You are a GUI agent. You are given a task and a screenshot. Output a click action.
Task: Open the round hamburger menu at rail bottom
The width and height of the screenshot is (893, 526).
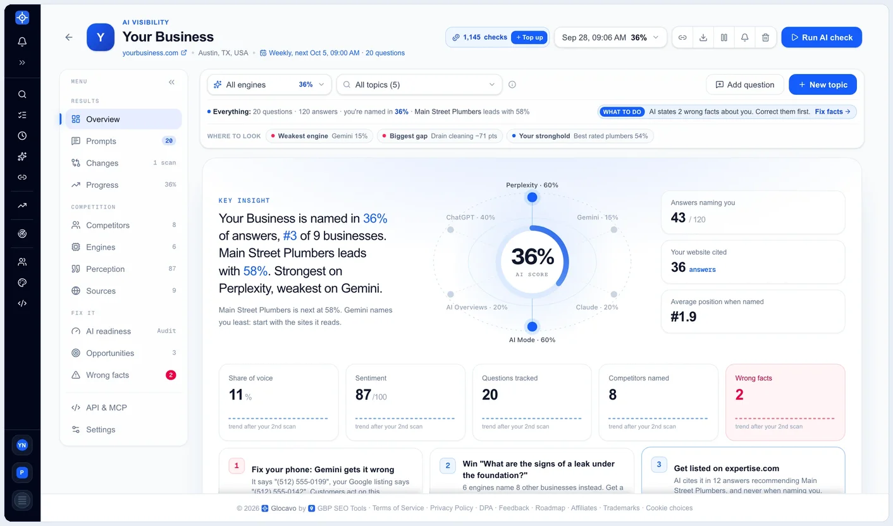click(x=22, y=500)
